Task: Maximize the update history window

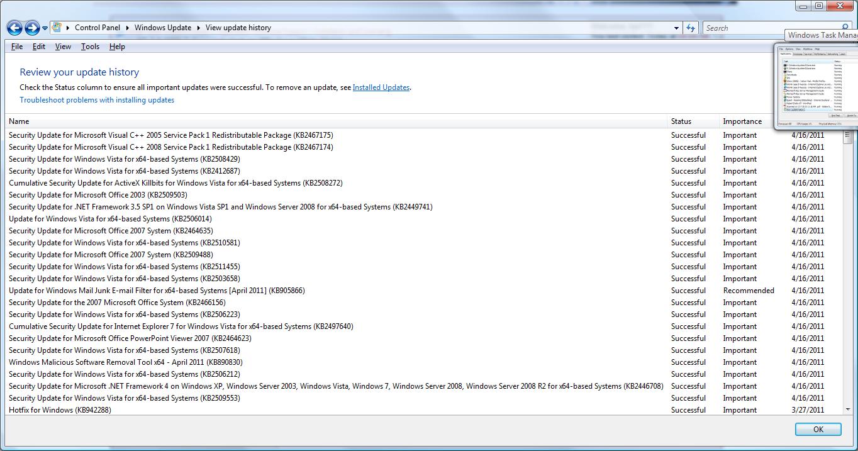Action: (x=818, y=6)
